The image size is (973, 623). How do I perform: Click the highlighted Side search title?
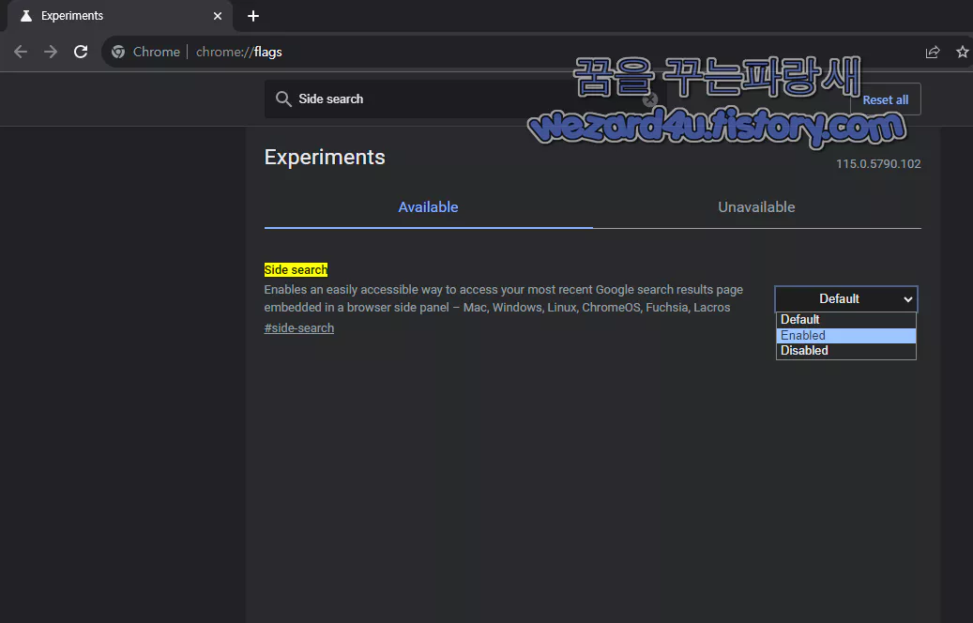pos(296,270)
